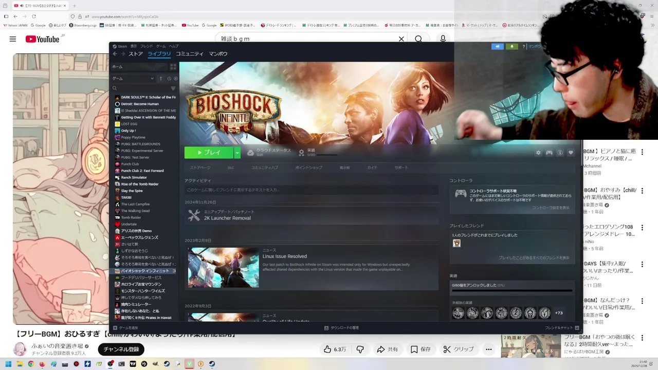
Task: Select Slay the Spire in library list
Action: 132,191
